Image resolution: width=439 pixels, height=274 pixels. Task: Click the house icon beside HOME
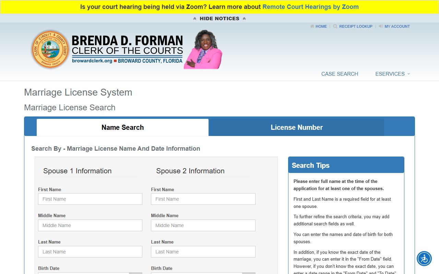(x=312, y=26)
